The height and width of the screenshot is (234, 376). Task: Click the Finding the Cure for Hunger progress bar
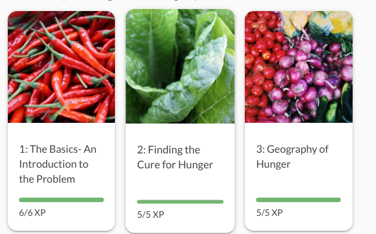pos(180,201)
